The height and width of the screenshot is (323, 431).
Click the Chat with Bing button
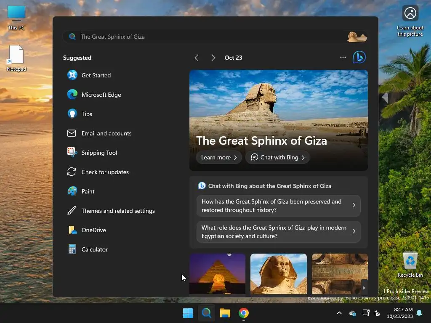[278, 157]
